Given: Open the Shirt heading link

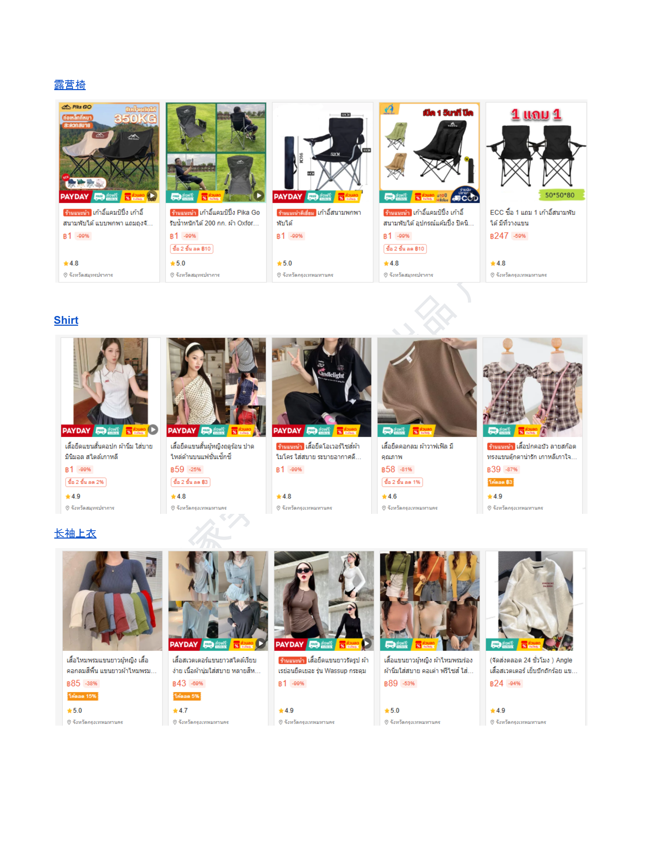Looking at the screenshot, I should (x=66, y=320).
